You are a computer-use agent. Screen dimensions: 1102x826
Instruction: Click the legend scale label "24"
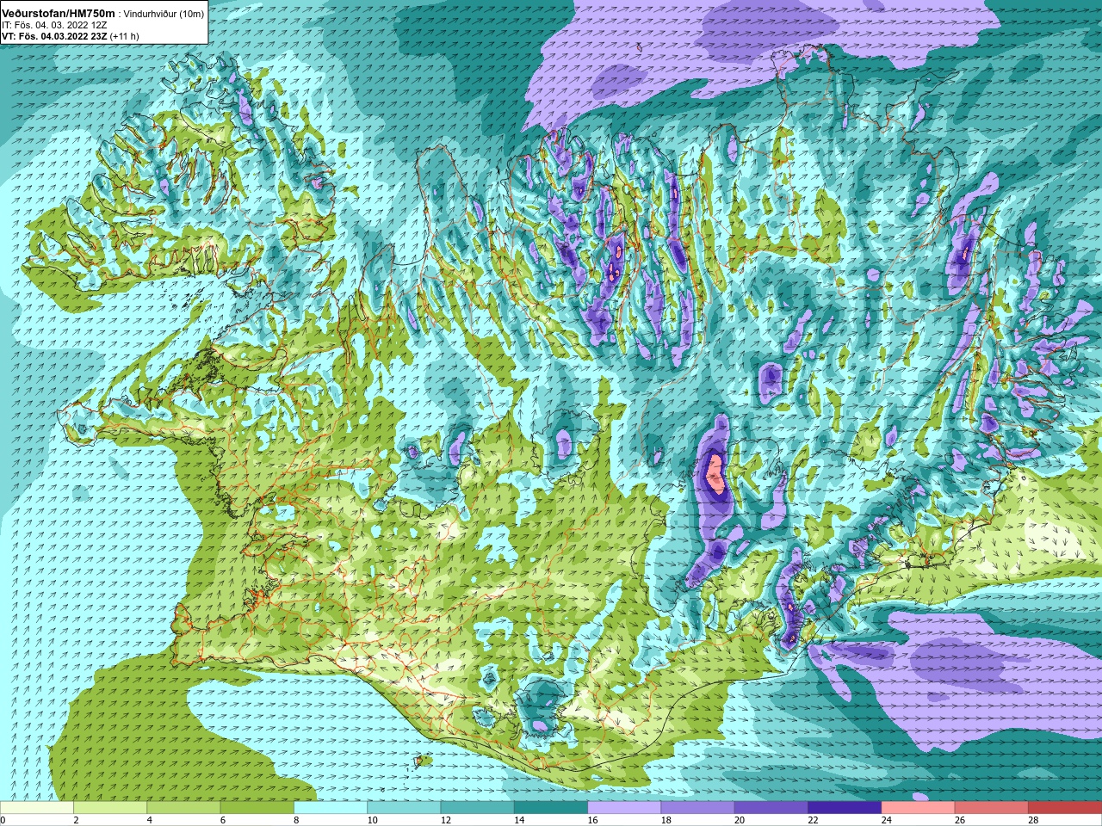pyautogui.click(x=886, y=820)
